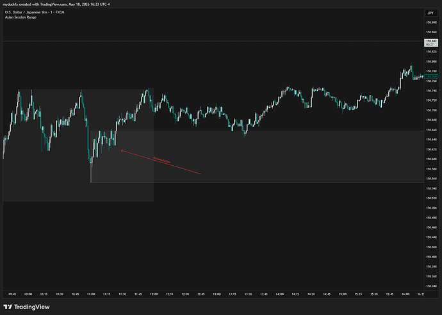
Task: Click the 158.700 price axis label
Action: pos(431,110)
